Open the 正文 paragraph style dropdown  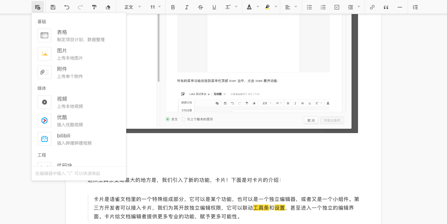point(132,7)
